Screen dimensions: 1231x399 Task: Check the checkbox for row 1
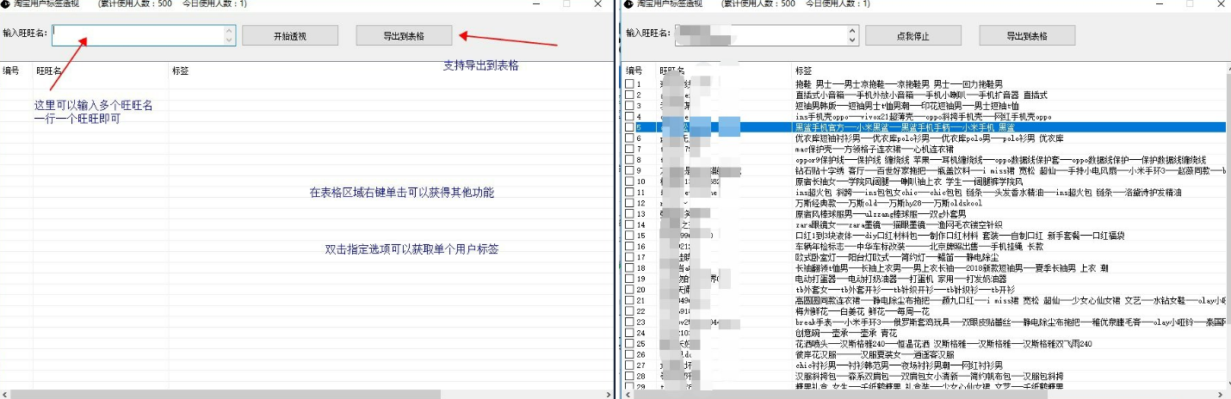coord(630,85)
